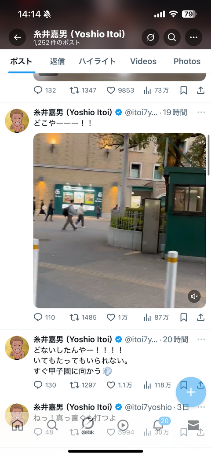The width and height of the screenshot is (211, 457).
Task: Open Grok icon in the profile header
Action: pyautogui.click(x=150, y=37)
